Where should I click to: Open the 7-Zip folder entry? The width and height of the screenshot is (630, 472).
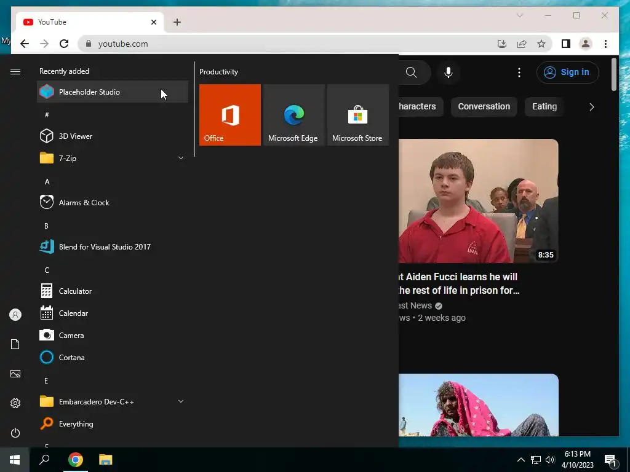[113, 158]
